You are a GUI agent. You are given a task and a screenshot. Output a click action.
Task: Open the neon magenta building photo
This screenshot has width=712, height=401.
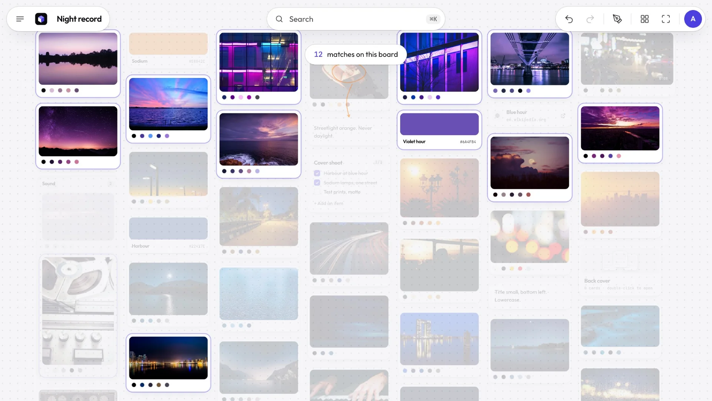pyautogui.click(x=258, y=62)
